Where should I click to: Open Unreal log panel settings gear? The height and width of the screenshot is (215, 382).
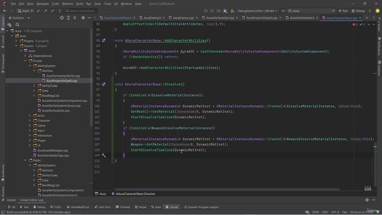(367, 200)
